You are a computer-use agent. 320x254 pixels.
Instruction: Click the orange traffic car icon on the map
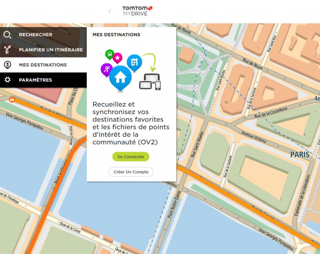[x=12, y=99]
